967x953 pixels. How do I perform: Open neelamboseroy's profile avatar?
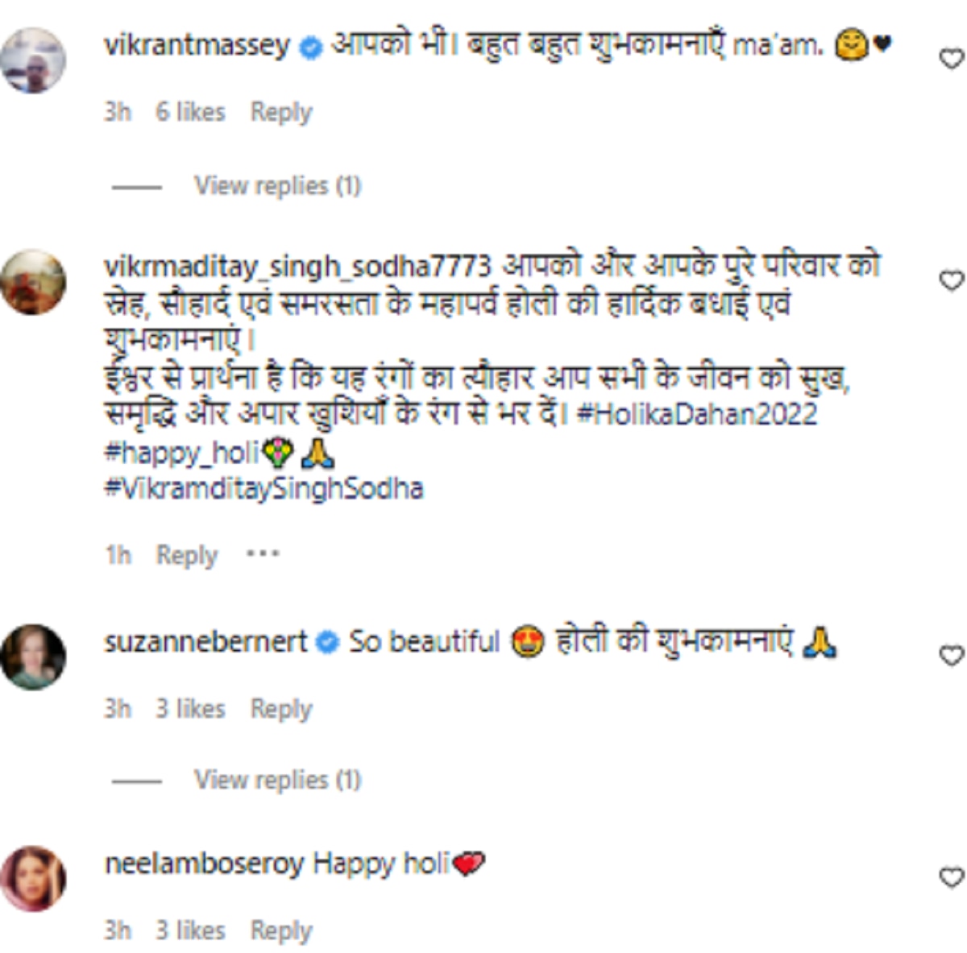[33, 878]
